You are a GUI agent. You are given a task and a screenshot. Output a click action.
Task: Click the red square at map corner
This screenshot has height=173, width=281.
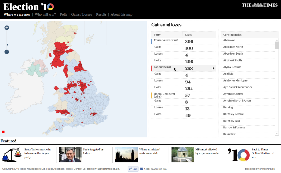click(x=3, y=132)
